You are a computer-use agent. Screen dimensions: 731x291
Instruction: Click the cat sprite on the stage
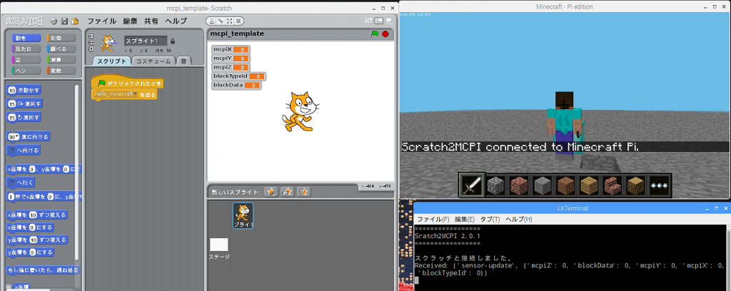301,111
